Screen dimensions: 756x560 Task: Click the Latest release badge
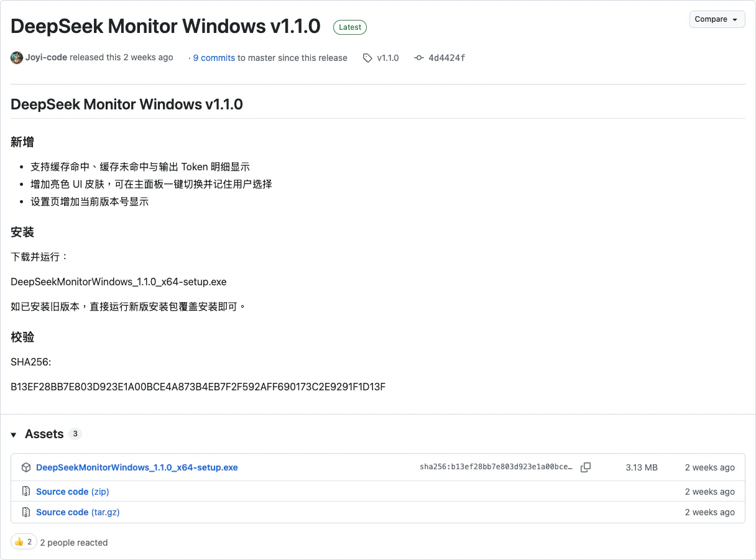click(350, 27)
